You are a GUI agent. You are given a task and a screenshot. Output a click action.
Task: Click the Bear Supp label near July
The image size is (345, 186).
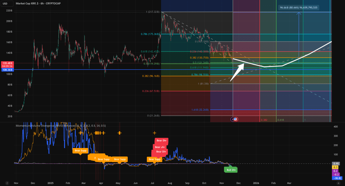[x=154, y=159]
